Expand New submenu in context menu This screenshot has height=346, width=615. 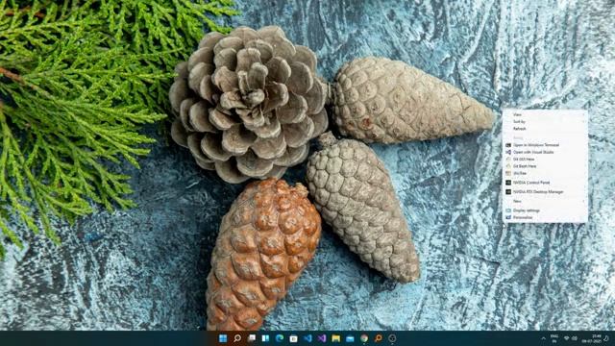coord(545,201)
